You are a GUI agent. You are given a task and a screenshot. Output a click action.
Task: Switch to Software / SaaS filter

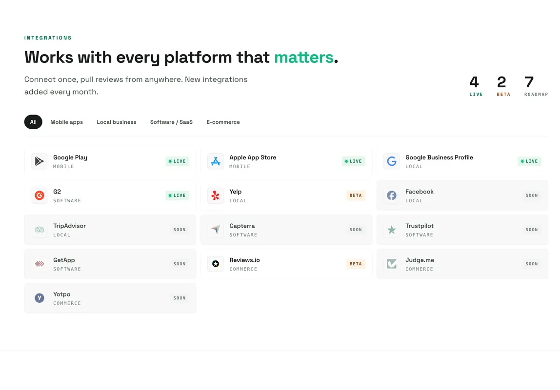[x=171, y=122]
